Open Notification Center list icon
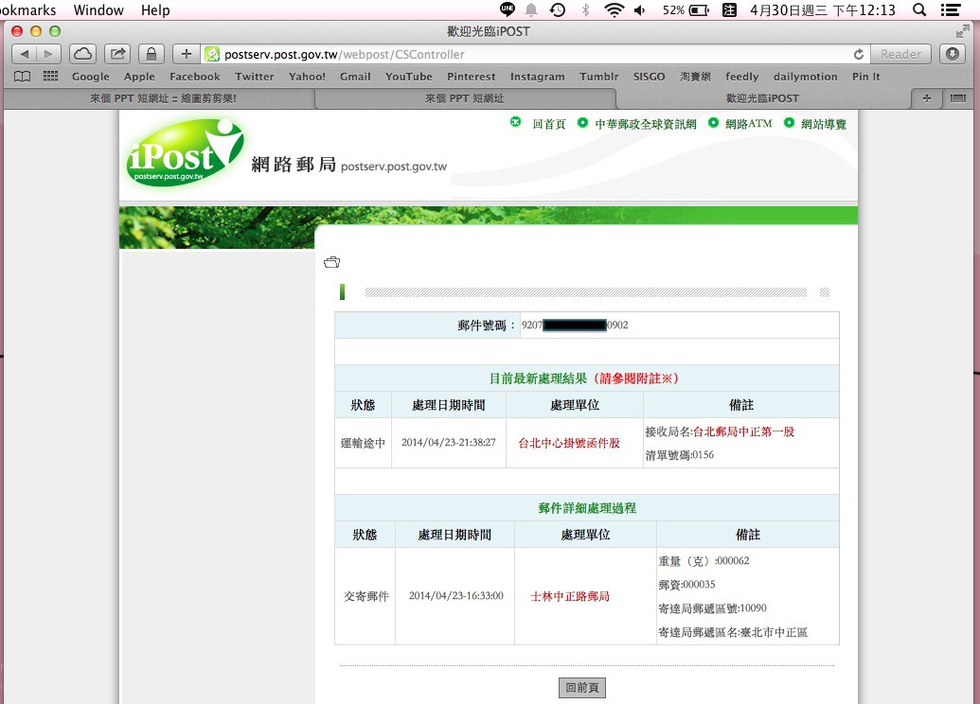 coord(951,10)
